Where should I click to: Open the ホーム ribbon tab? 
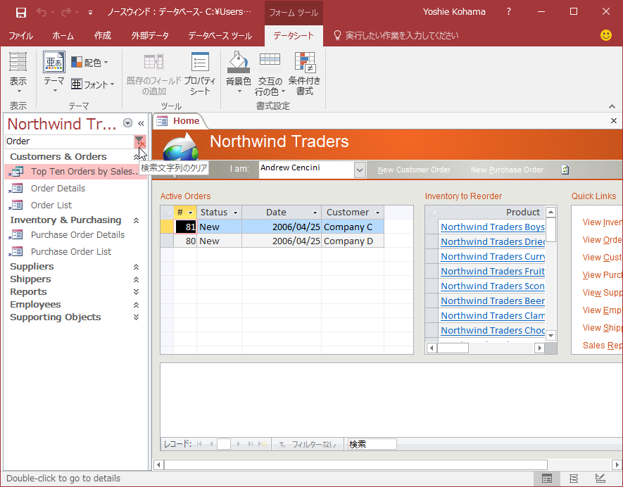tap(63, 36)
